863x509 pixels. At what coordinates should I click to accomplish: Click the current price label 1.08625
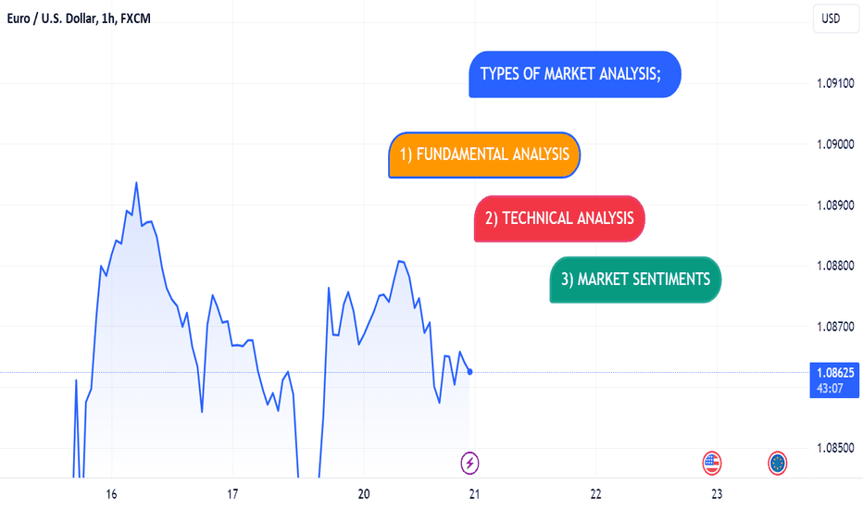(834, 379)
